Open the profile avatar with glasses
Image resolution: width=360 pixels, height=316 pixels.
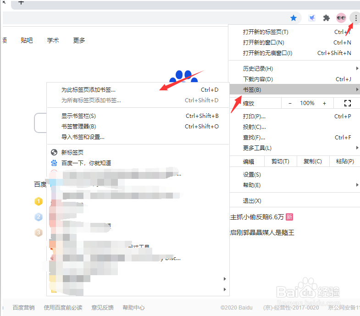point(341,18)
